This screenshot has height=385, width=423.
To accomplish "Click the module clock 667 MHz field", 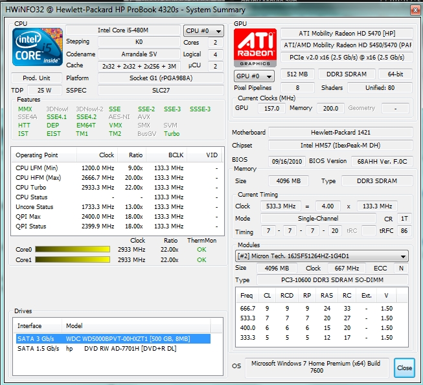I will point(347,269).
